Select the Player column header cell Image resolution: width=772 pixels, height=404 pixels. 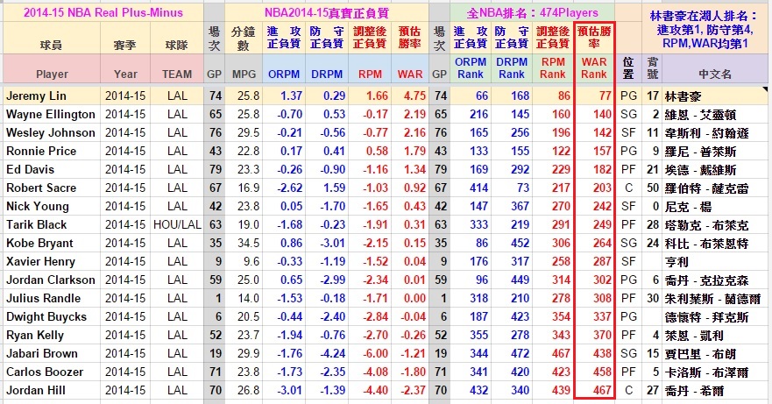click(x=51, y=74)
